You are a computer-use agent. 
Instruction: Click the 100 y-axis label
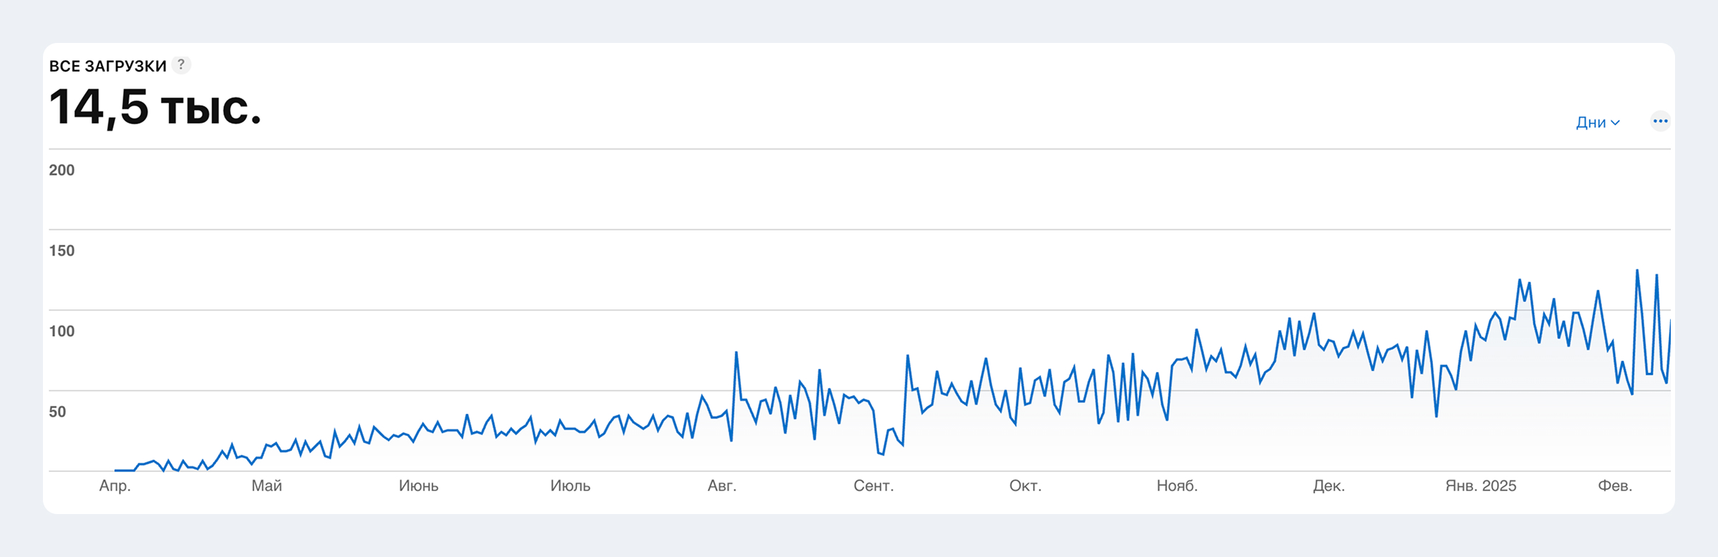tap(62, 331)
